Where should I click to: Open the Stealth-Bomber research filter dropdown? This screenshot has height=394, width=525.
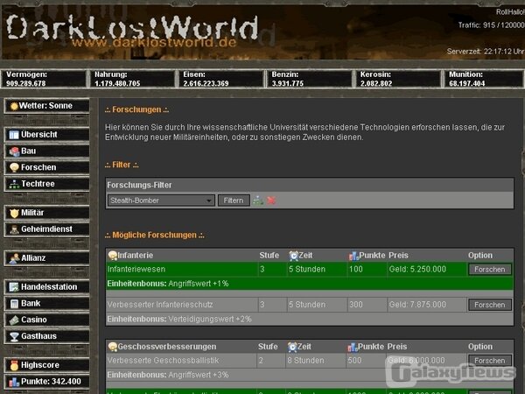(161, 201)
